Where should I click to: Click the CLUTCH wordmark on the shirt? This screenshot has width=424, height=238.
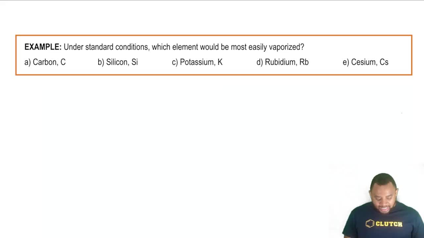pos(389,224)
